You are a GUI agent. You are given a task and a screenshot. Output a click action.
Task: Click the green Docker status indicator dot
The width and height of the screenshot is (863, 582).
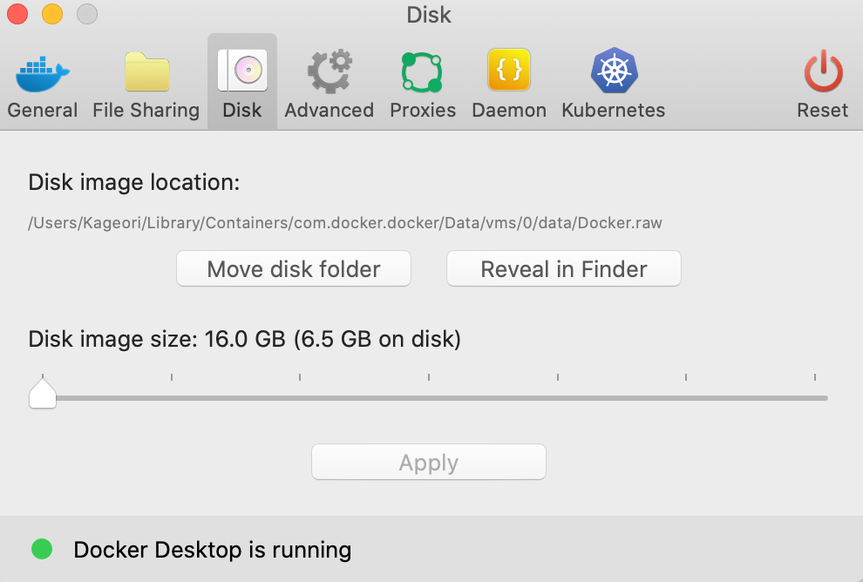(42, 549)
